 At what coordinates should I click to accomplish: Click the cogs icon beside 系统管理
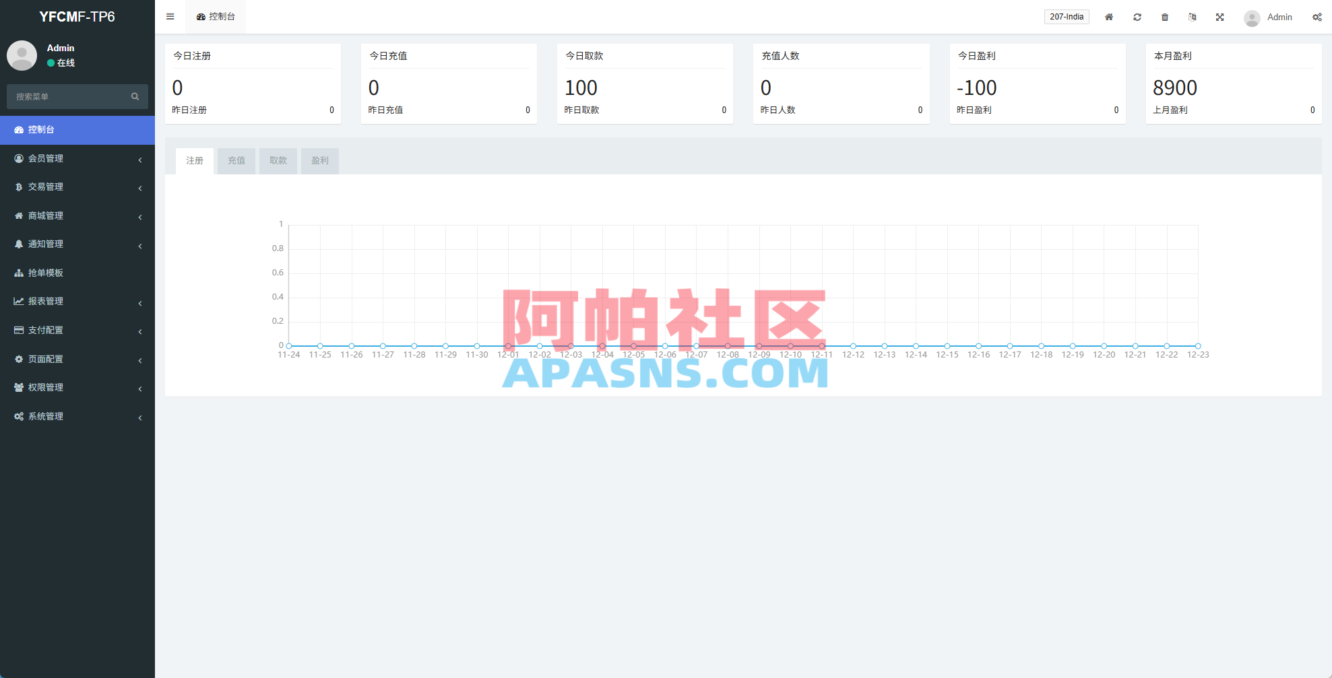[x=19, y=416]
